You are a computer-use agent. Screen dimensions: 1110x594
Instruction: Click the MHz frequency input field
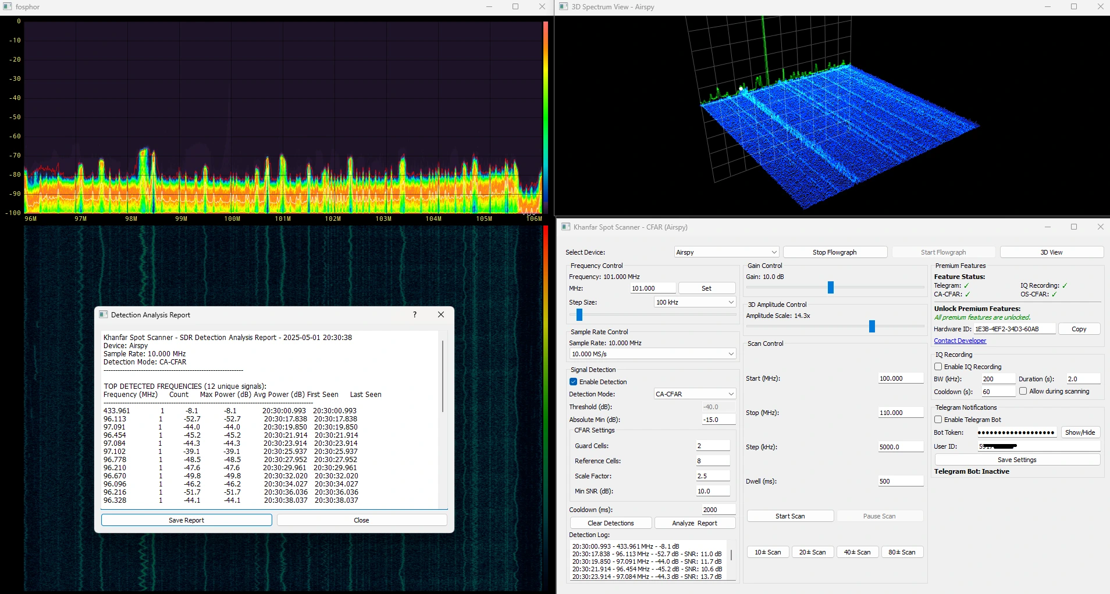tap(653, 288)
